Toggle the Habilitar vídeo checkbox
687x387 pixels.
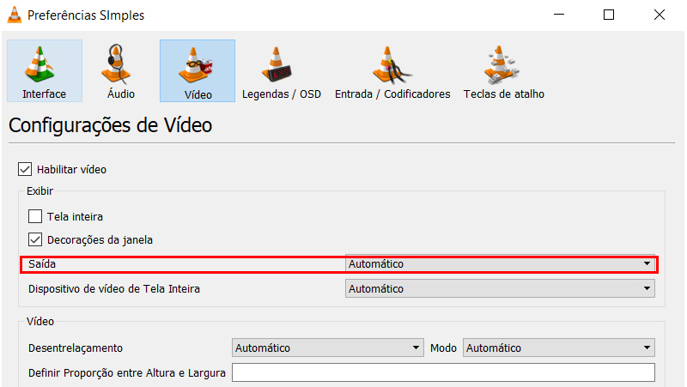25,169
